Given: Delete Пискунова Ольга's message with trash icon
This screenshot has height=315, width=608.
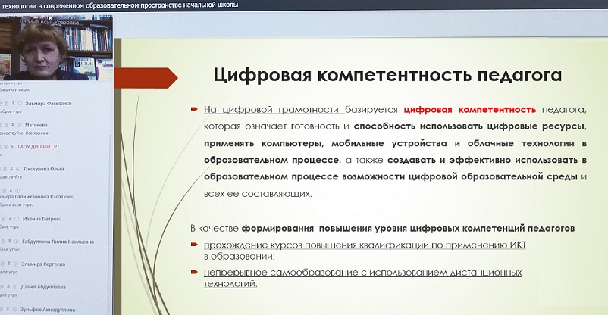Looking at the screenshot, I should (x=5, y=169).
